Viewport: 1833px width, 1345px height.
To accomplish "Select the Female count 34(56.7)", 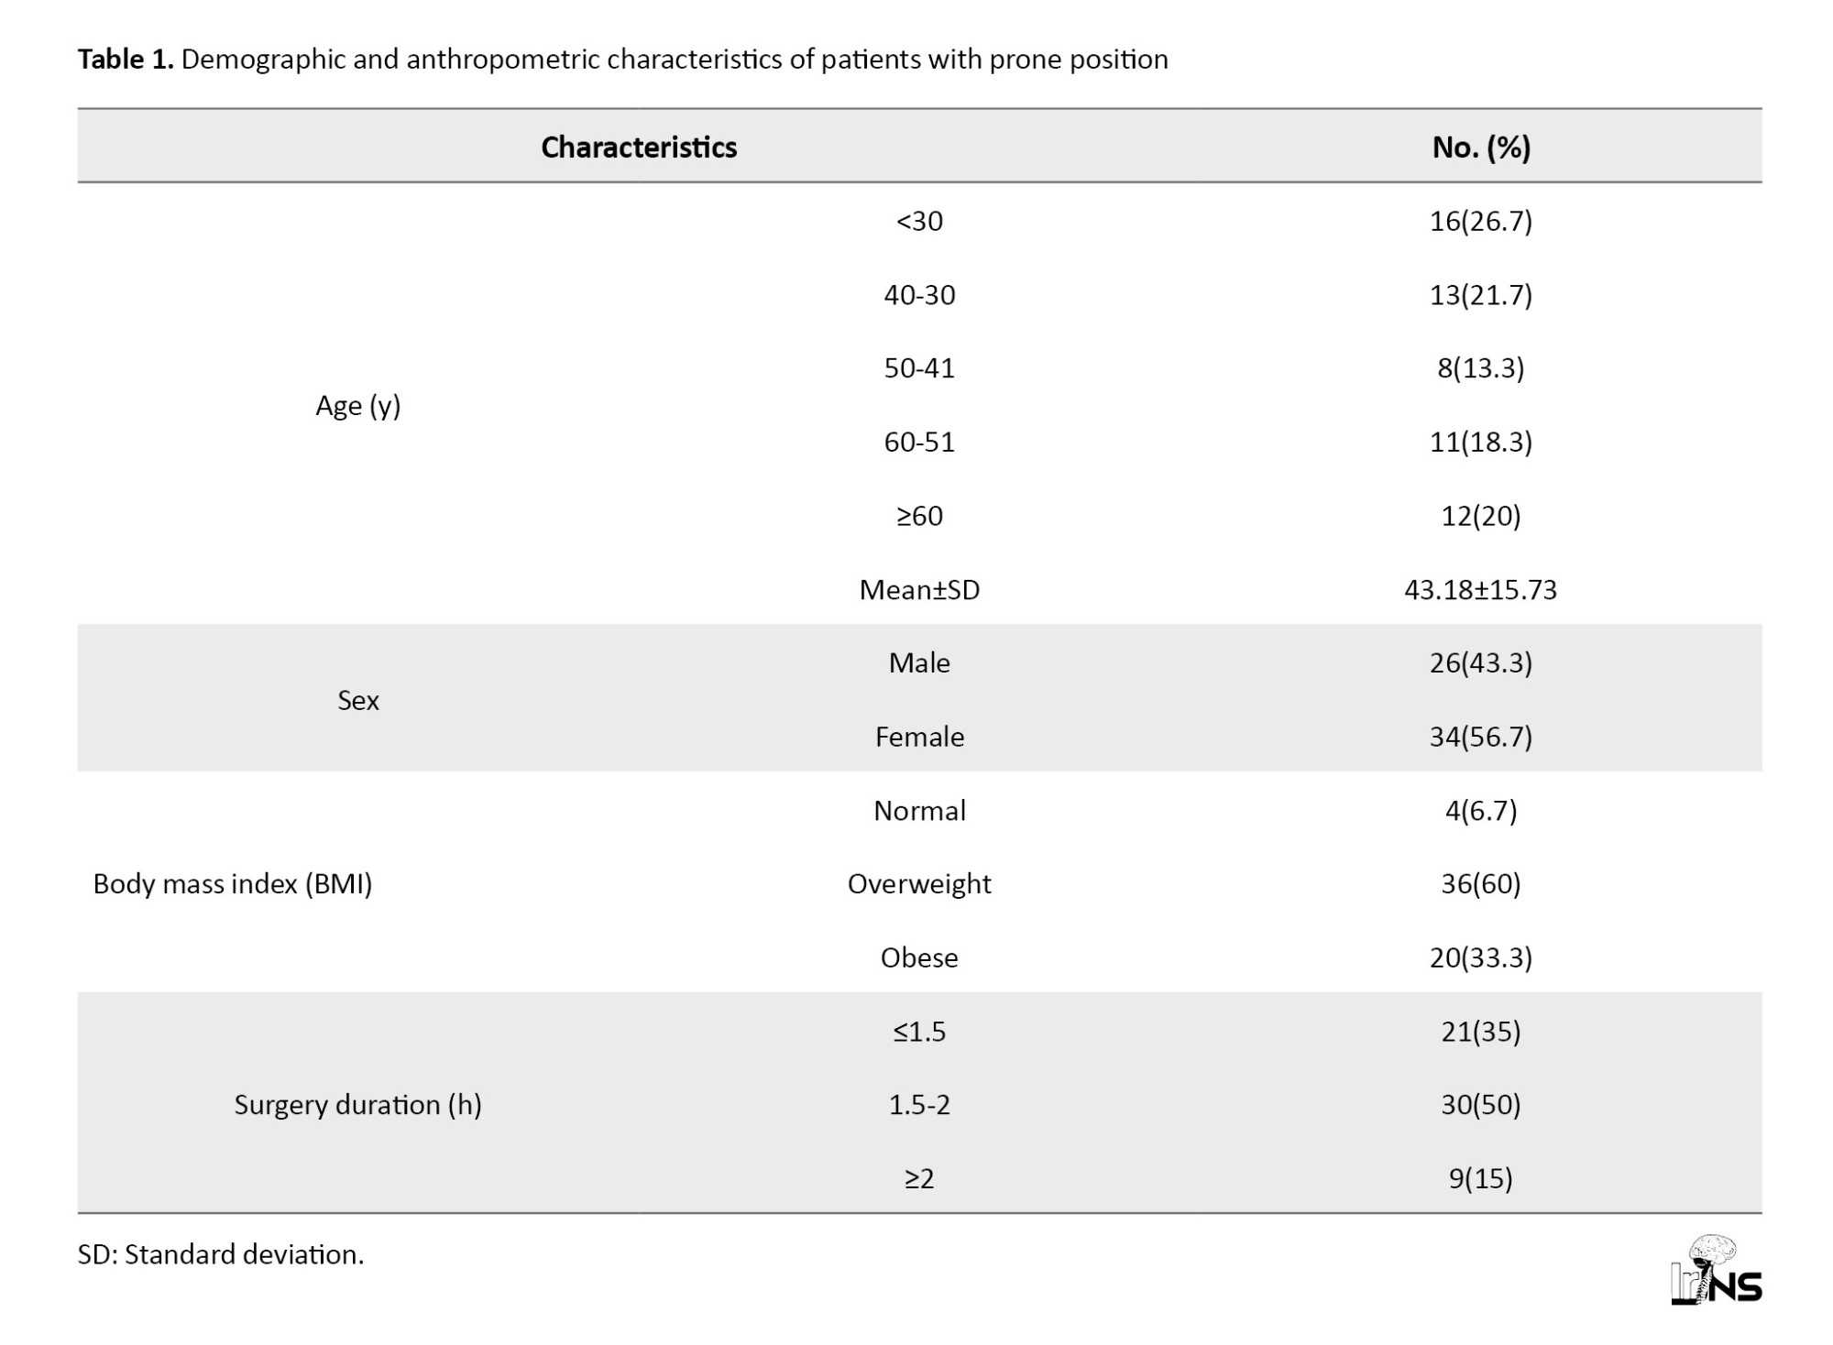I will click(1480, 737).
